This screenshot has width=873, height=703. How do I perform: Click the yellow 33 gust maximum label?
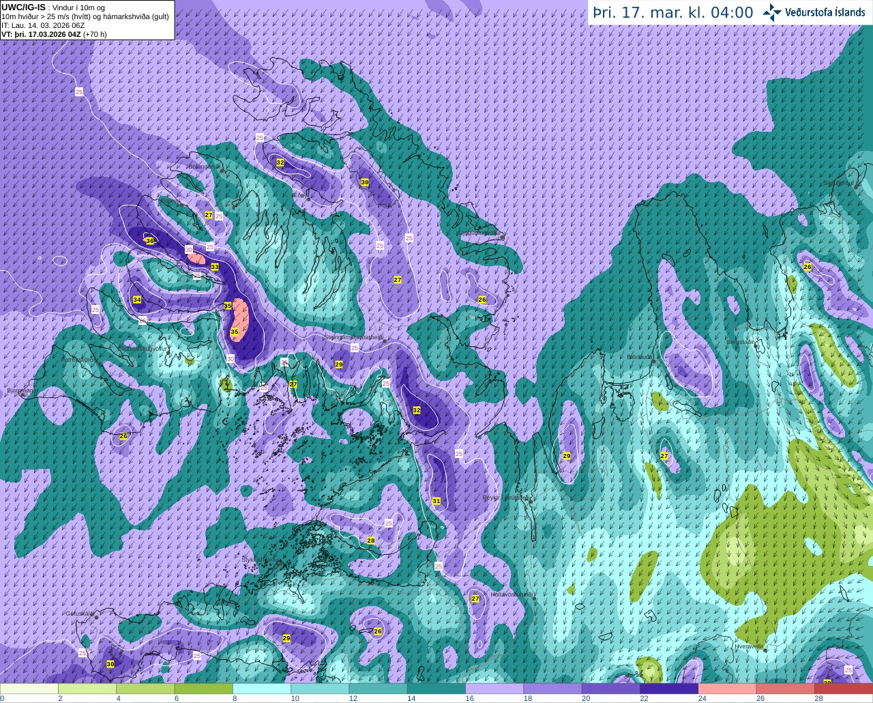(x=215, y=267)
